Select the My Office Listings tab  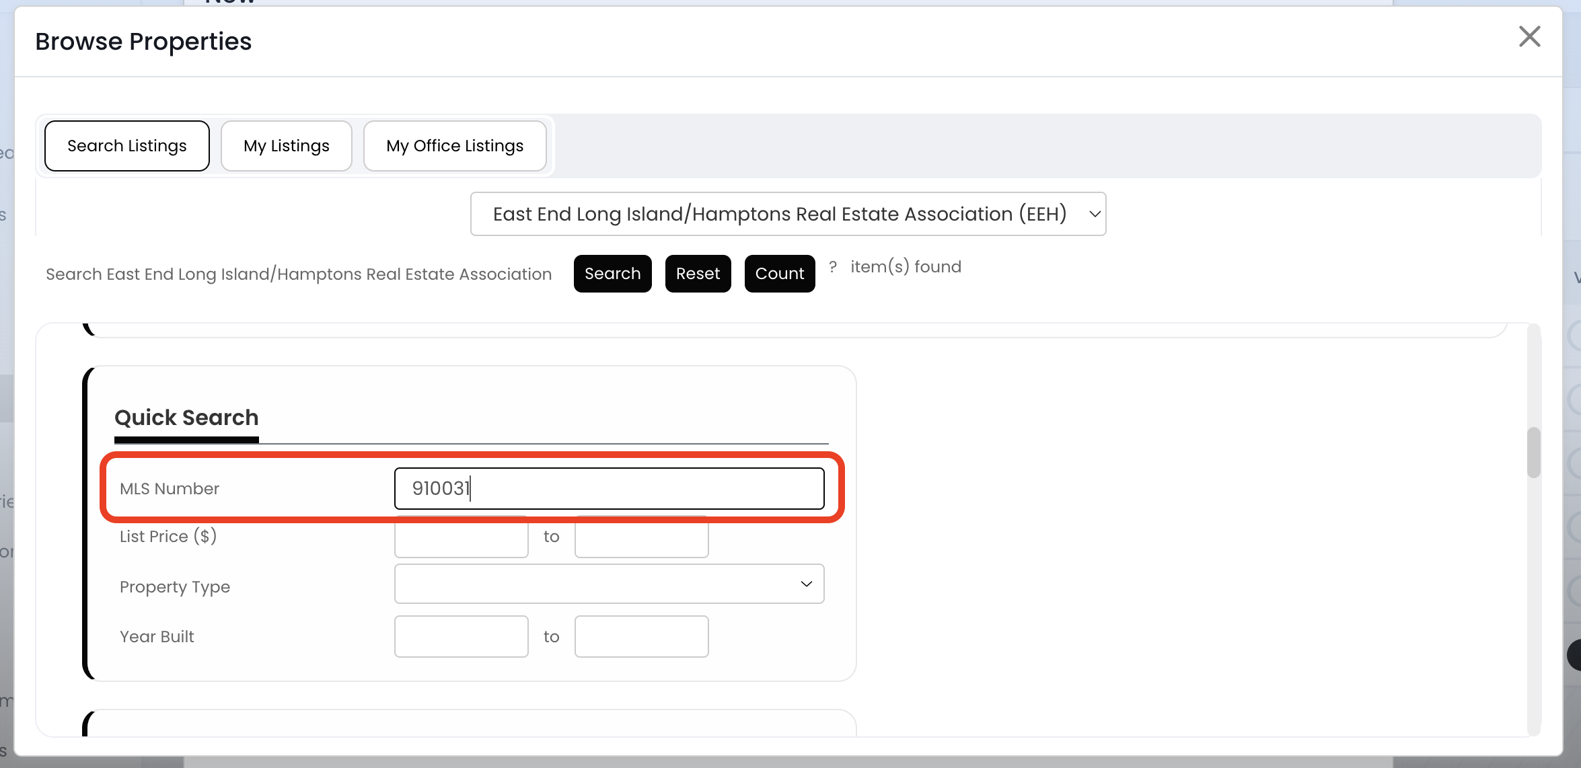[455, 146]
